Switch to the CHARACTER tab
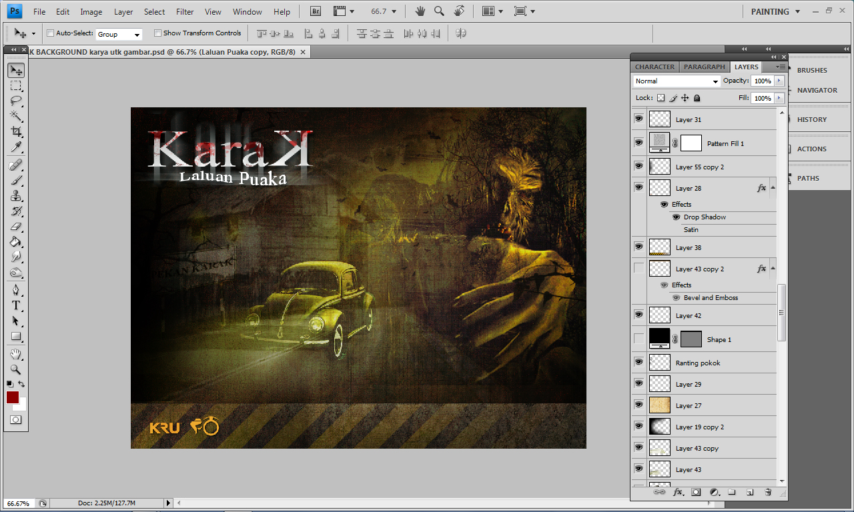 point(655,67)
